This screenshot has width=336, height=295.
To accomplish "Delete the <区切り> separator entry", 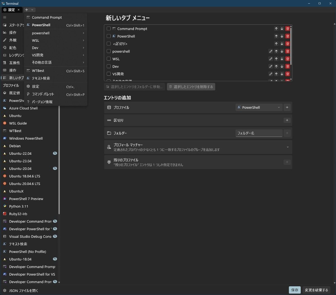I will (x=288, y=44).
